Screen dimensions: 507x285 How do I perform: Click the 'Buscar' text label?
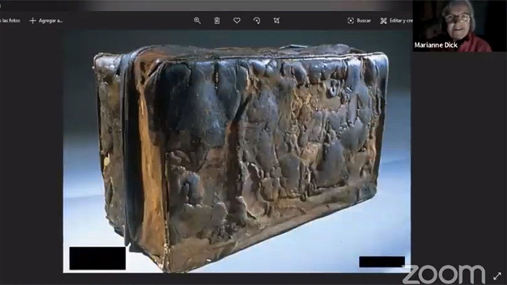[363, 21]
